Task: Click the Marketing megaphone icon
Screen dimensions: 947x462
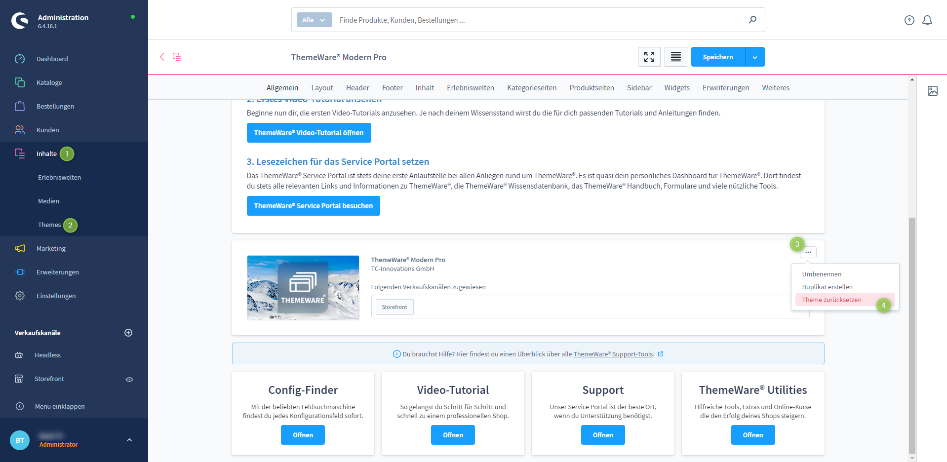Action: point(20,248)
